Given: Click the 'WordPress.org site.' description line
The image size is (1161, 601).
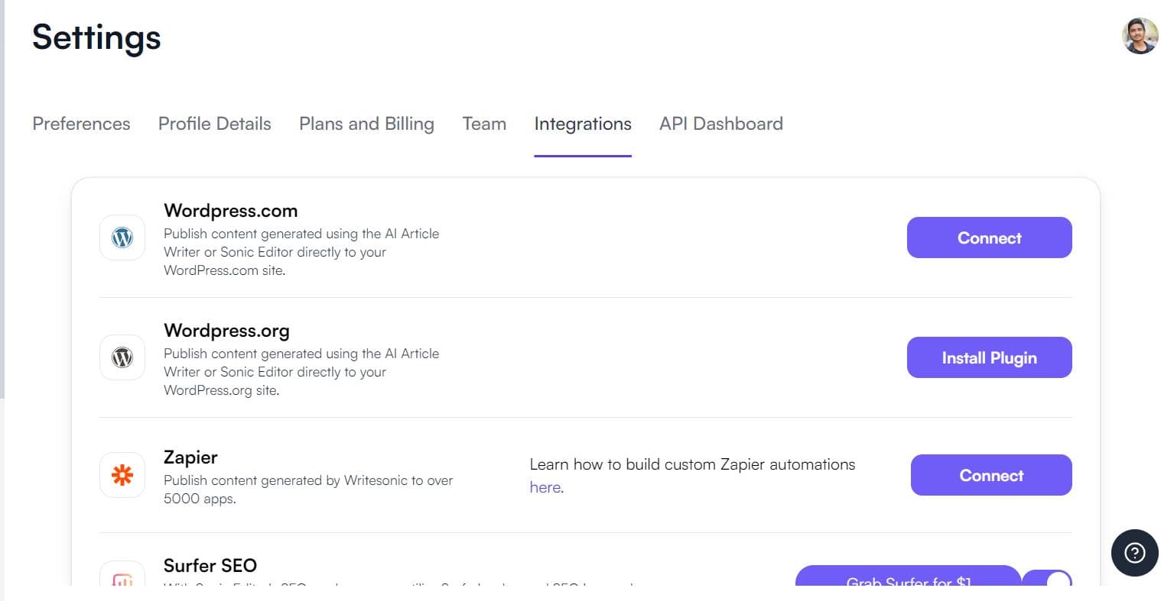Looking at the screenshot, I should tap(221, 390).
